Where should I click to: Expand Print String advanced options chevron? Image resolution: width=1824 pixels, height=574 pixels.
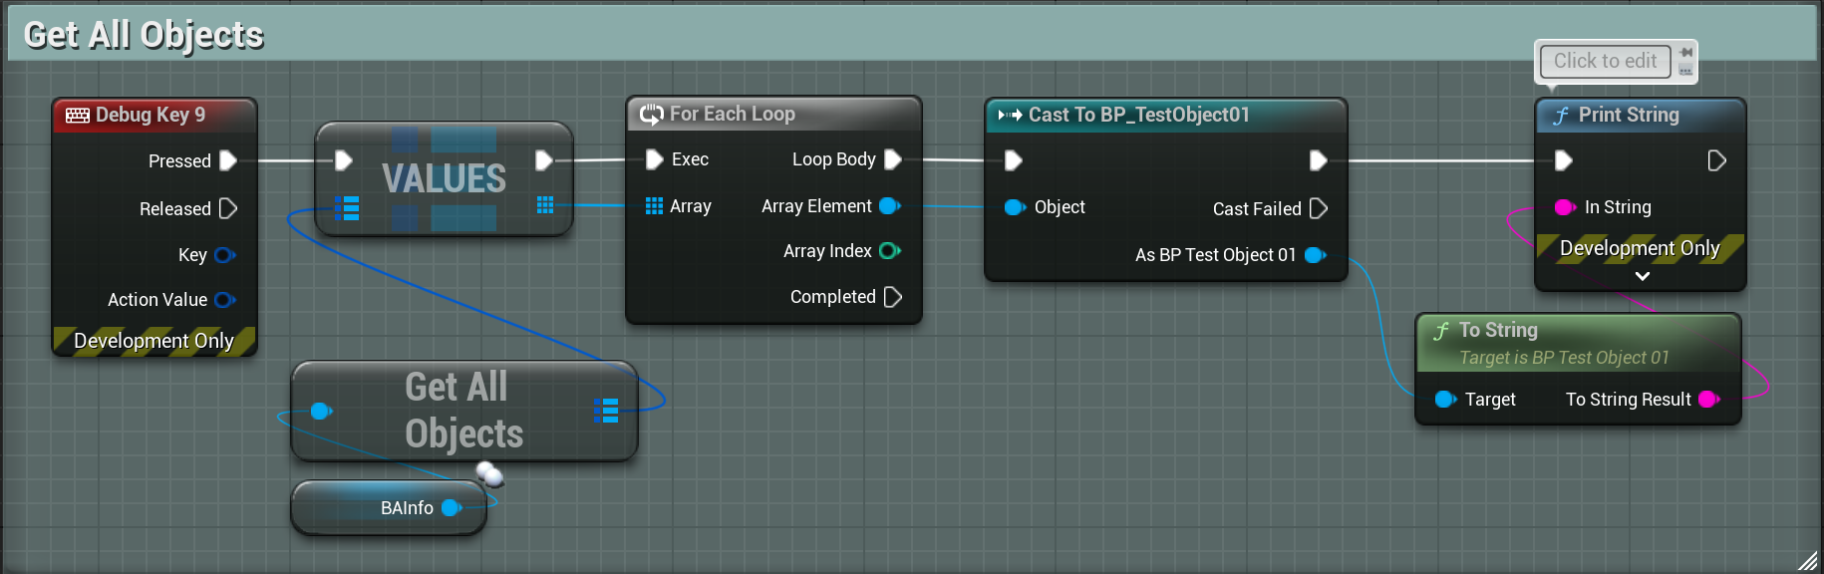pyautogui.click(x=1642, y=276)
